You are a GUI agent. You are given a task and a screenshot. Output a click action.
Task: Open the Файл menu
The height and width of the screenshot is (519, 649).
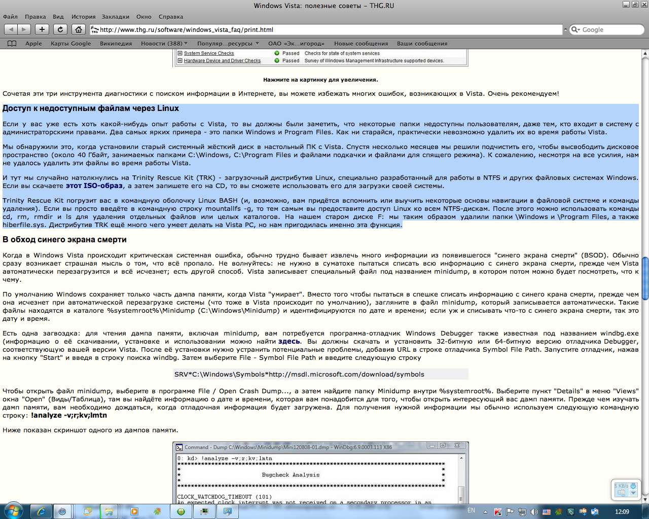[x=10, y=17]
